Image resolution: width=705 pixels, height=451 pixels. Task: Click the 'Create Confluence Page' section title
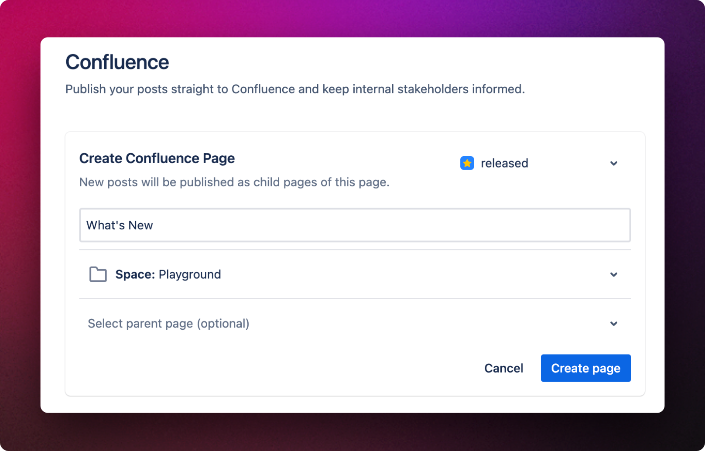pyautogui.click(x=157, y=158)
